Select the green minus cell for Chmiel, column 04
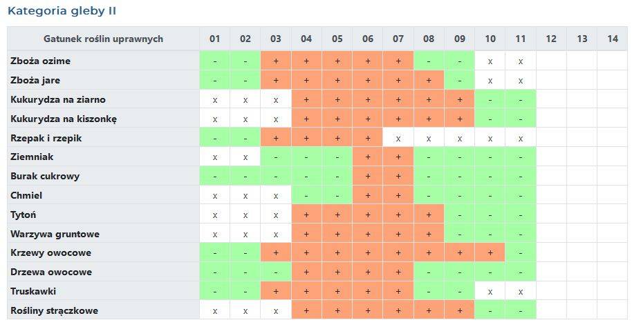Viewport: 632px width, 329px height. [306, 195]
